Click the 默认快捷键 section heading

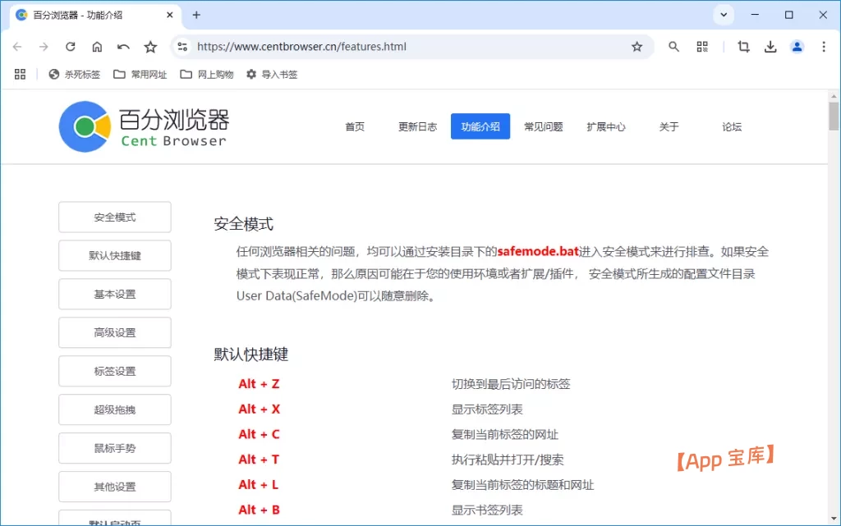[251, 354]
